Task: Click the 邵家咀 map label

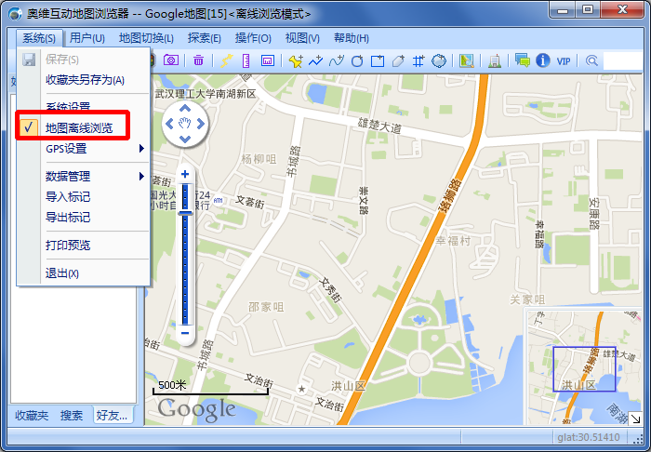Action: click(266, 307)
